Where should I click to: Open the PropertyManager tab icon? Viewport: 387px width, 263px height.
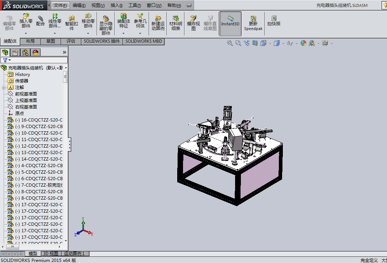(15, 52)
